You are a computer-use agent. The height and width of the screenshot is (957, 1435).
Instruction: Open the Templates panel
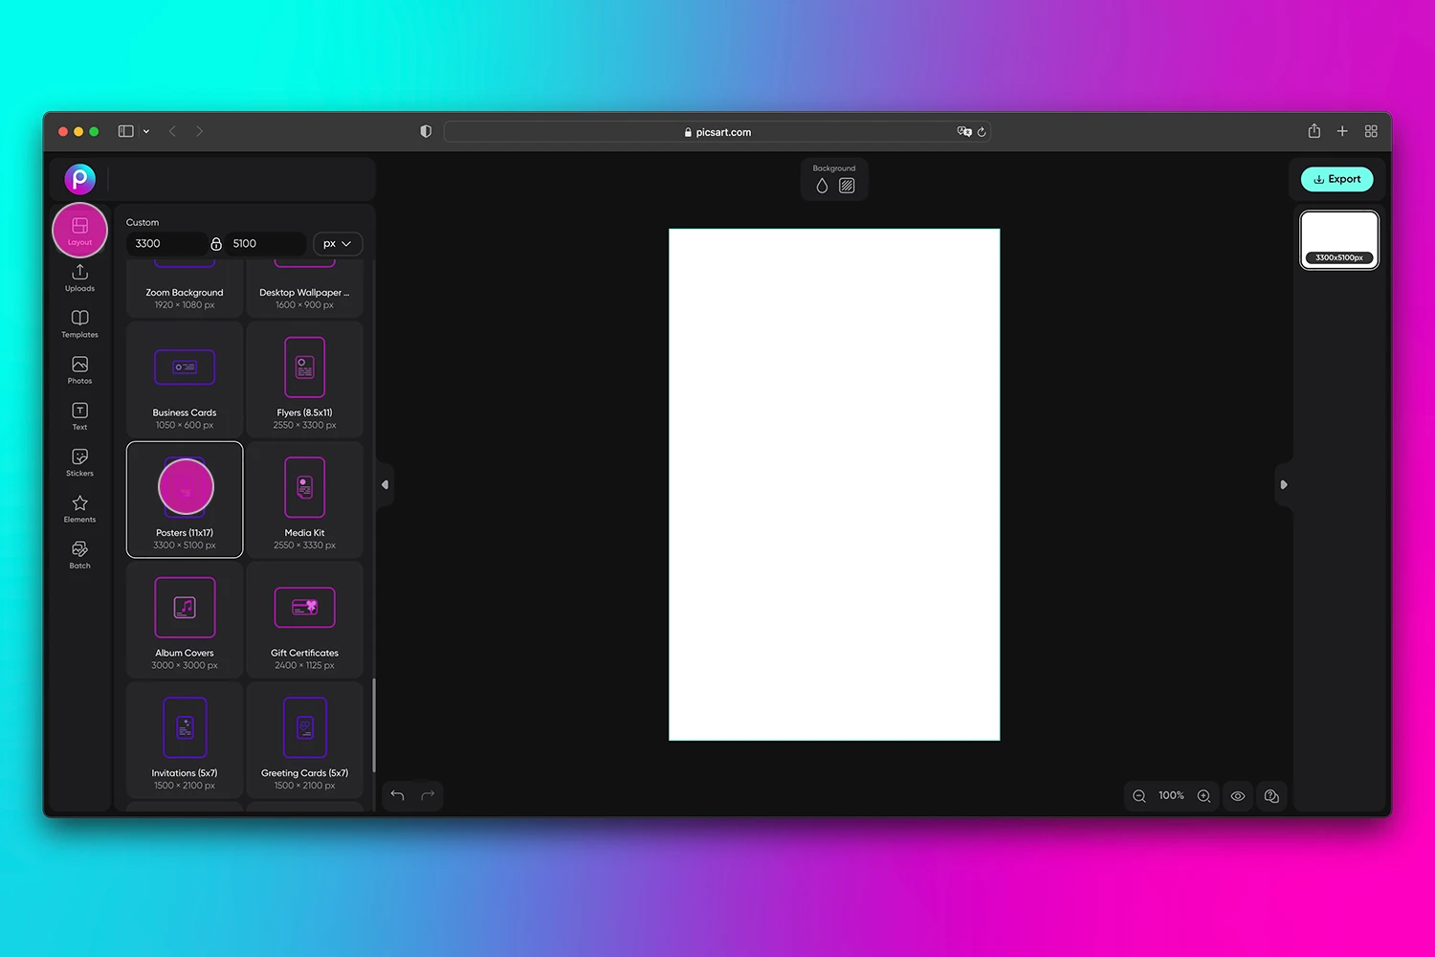[79, 323]
